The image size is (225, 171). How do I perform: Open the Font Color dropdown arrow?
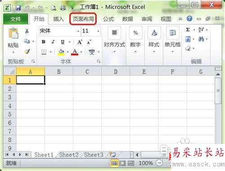point(81,52)
